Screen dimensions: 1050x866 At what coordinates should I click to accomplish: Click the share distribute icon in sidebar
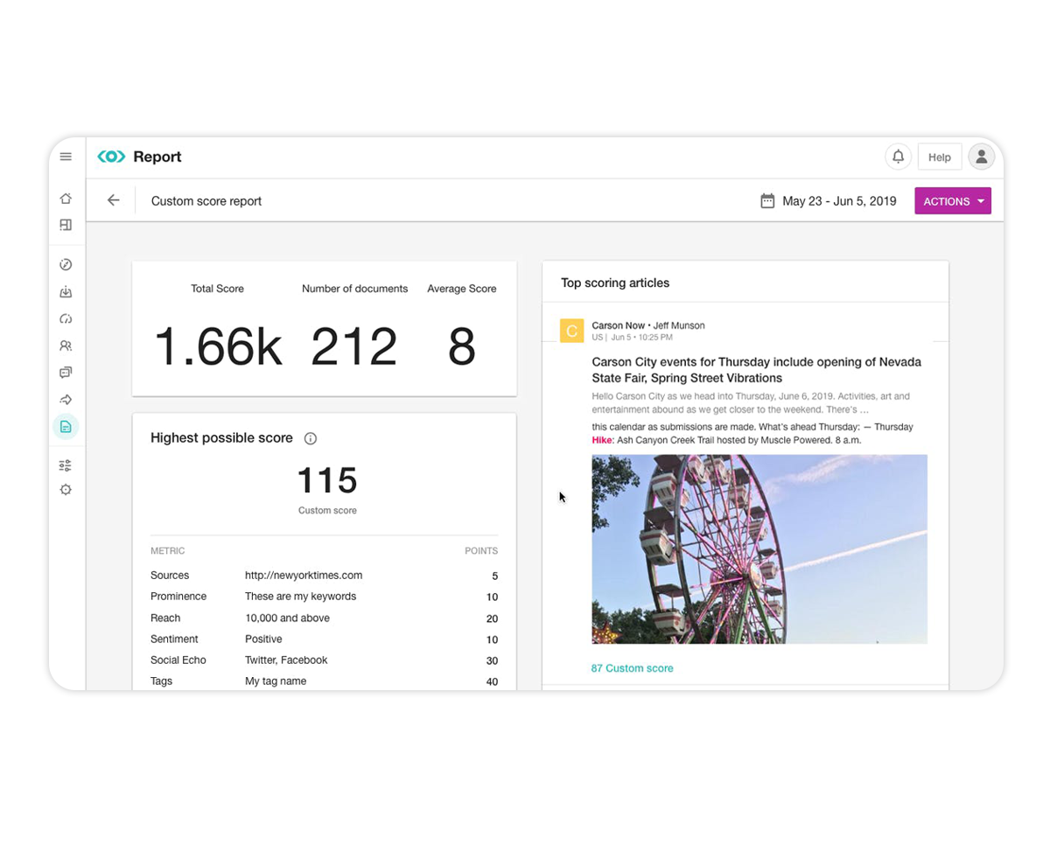66,399
